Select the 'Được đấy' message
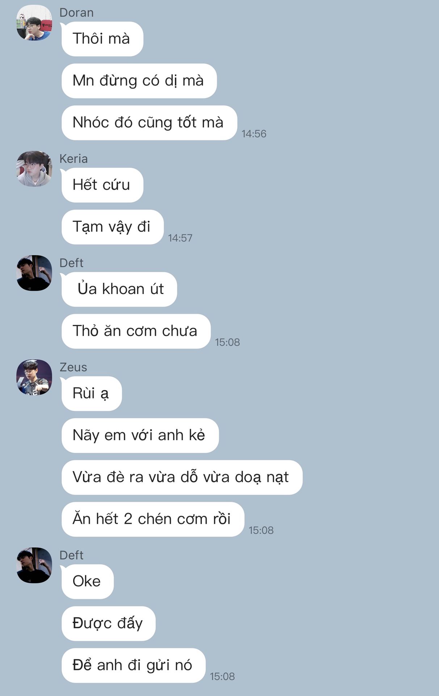Viewport: 439px width, 696px height. [x=108, y=623]
